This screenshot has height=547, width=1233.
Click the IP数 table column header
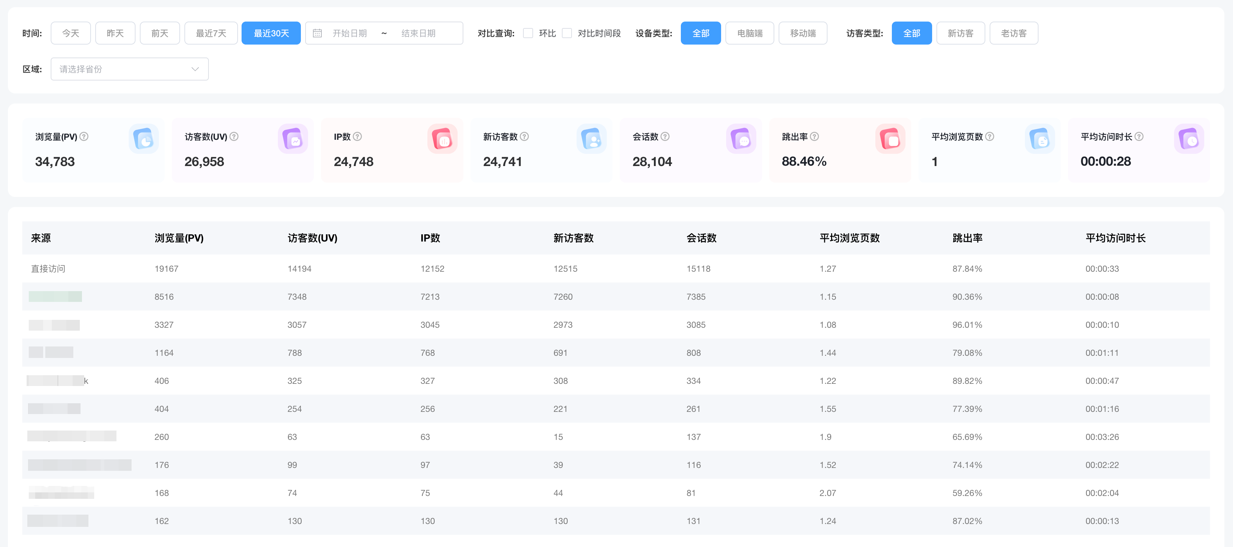[430, 238]
